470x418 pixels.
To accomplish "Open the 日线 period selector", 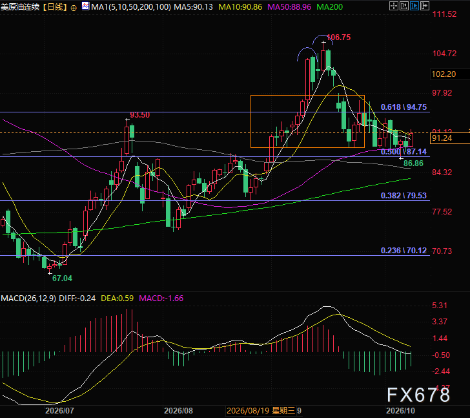I will pyautogui.click(x=55, y=7).
